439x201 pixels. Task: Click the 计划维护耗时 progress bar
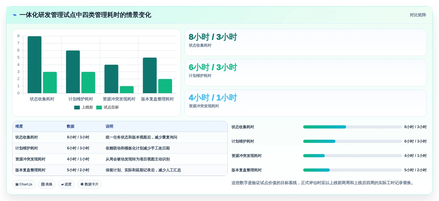(352, 141)
